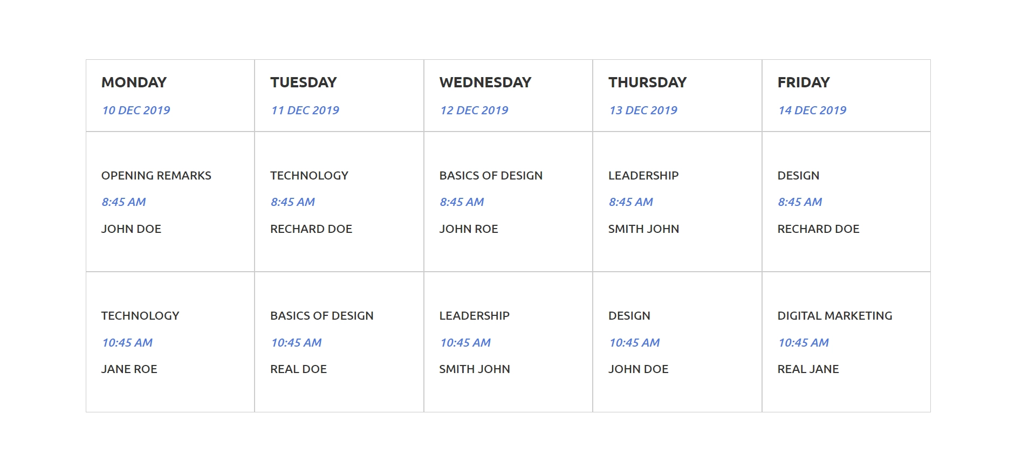This screenshot has width=1015, height=469.
Task: Click Monday's 8:45 AM time
Action: click(124, 202)
